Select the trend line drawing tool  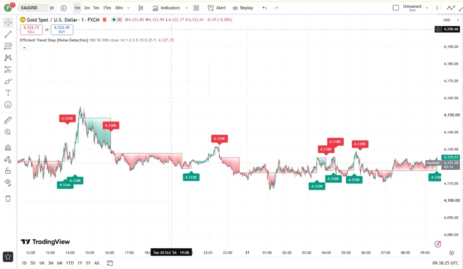(8, 34)
